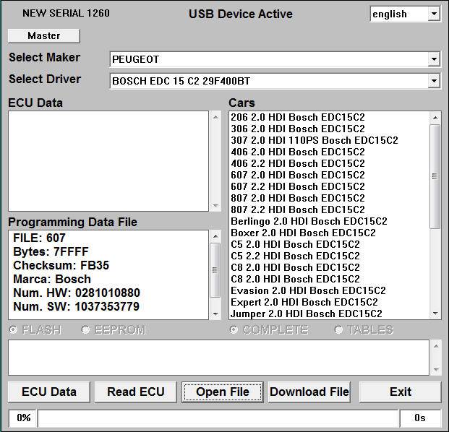The image size is (449, 432).
Task: Click inside the ECU Data text area
Action: [x=108, y=160]
